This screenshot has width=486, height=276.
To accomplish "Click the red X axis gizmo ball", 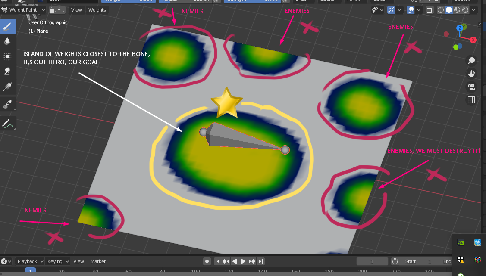I will coord(473,40).
